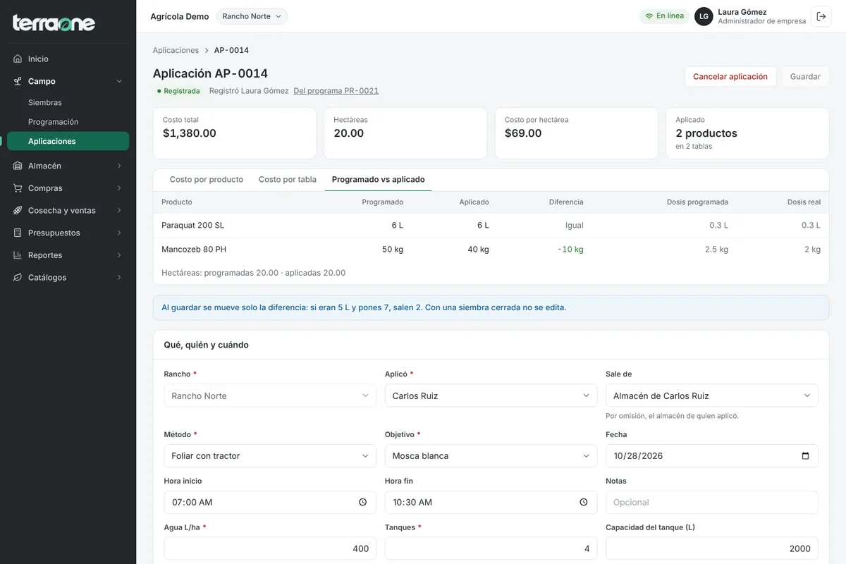Click the Tanques field
Screen dimensions: 846x564
point(491,548)
